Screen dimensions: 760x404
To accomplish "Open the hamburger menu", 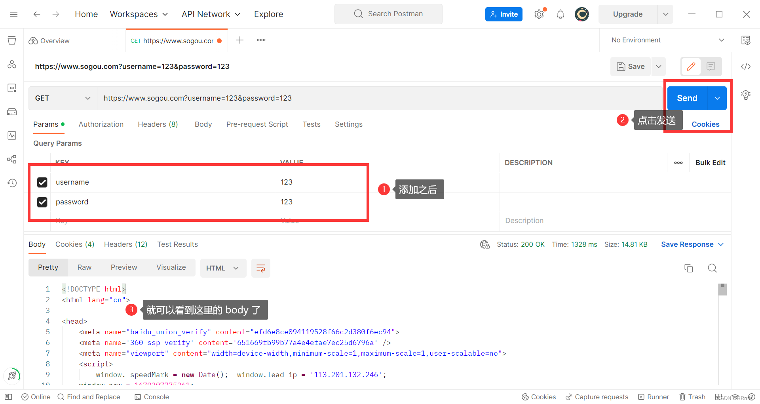I will pos(14,14).
